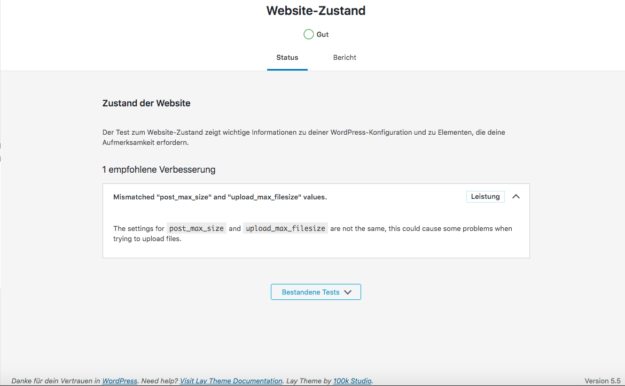Click the upload_max_filesize code snippet
The height and width of the screenshot is (386, 625).
point(285,228)
